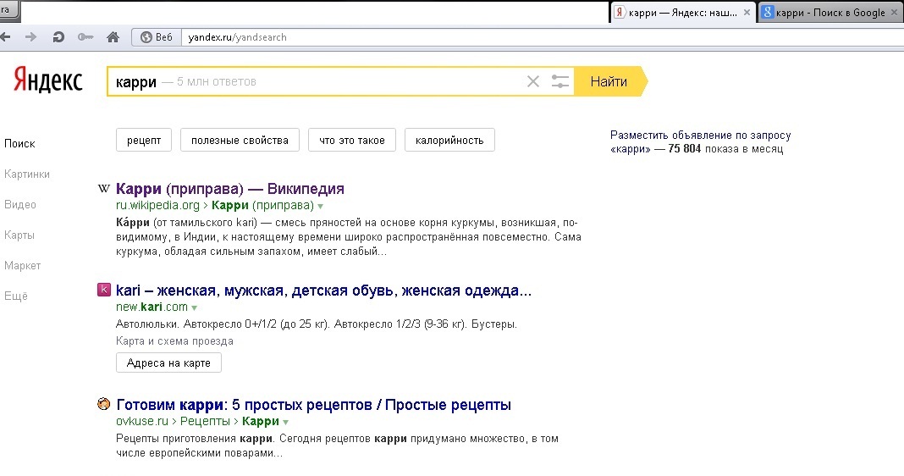Go to the browser home page icon

pos(113,37)
